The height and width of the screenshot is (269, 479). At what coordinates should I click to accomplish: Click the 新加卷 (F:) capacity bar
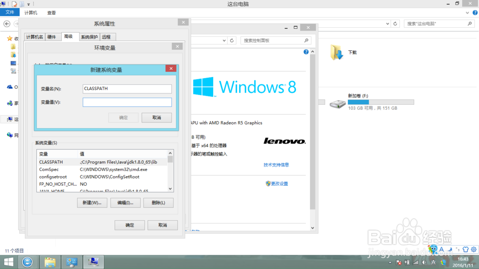click(381, 102)
